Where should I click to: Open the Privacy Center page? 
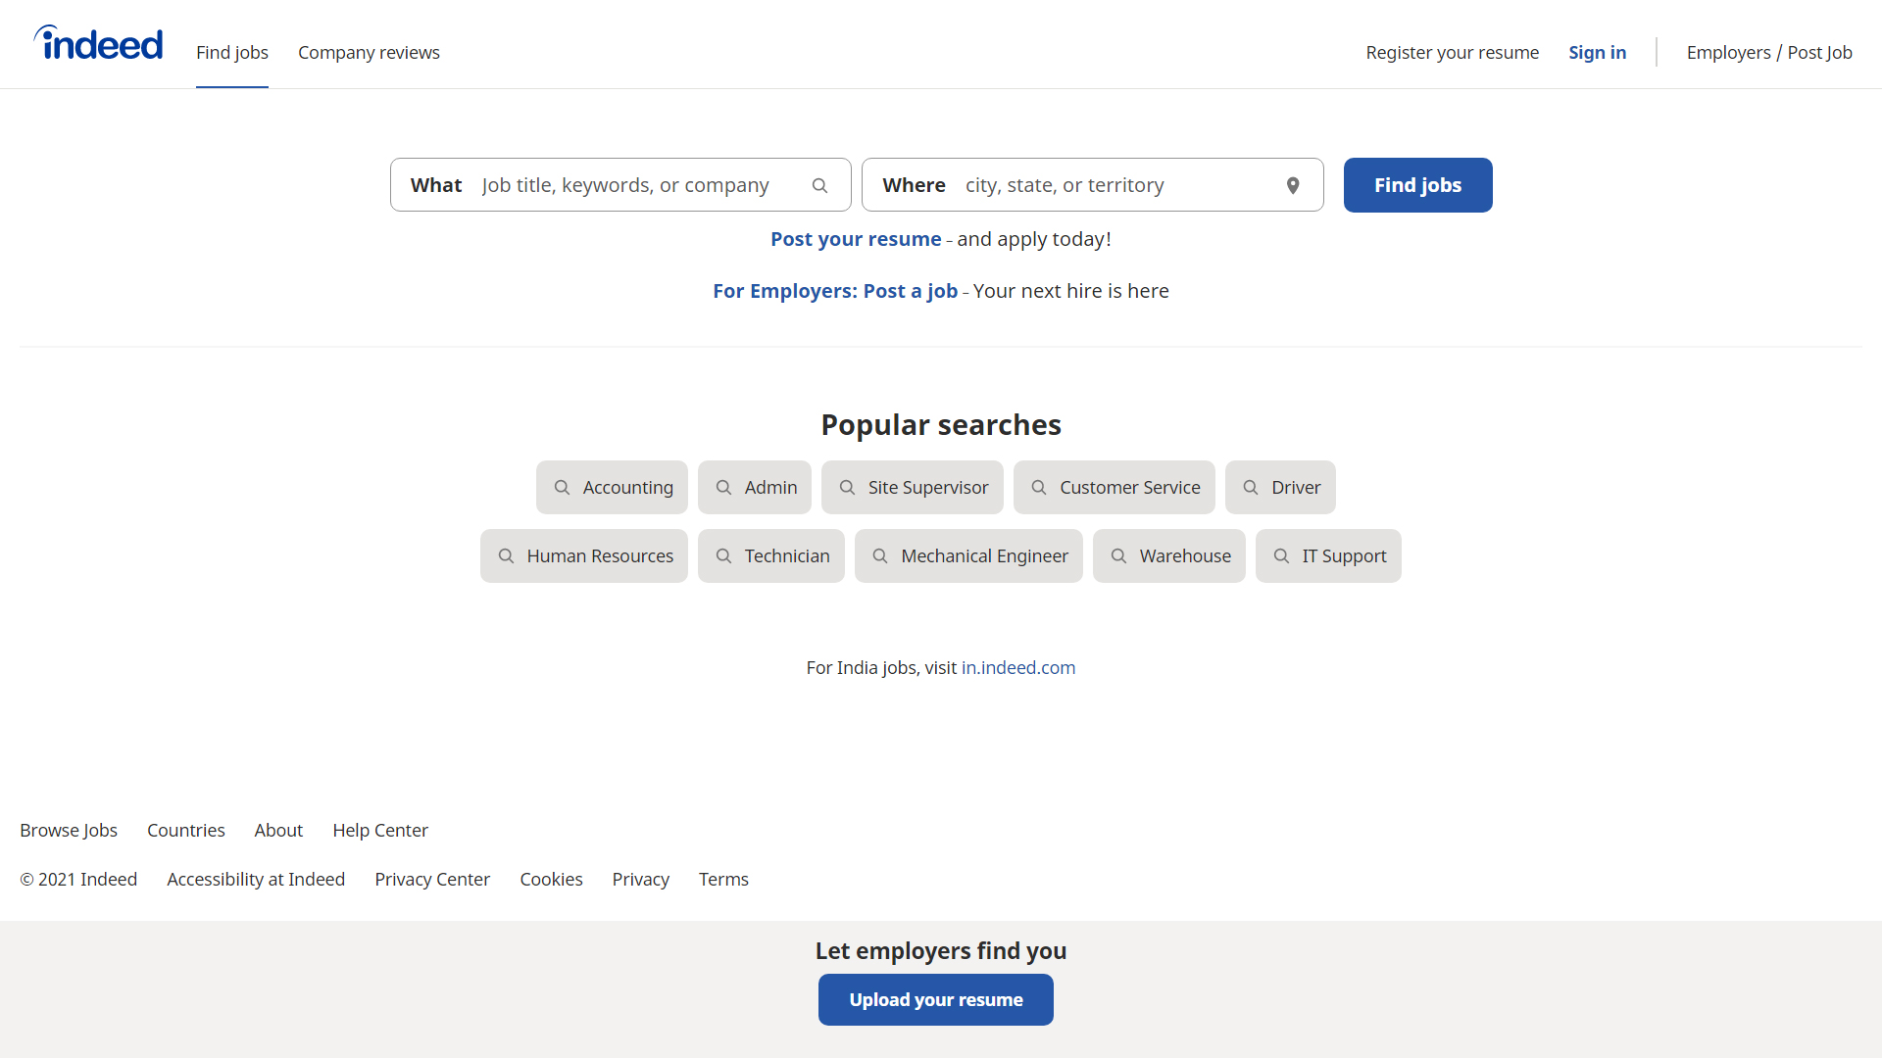431,879
